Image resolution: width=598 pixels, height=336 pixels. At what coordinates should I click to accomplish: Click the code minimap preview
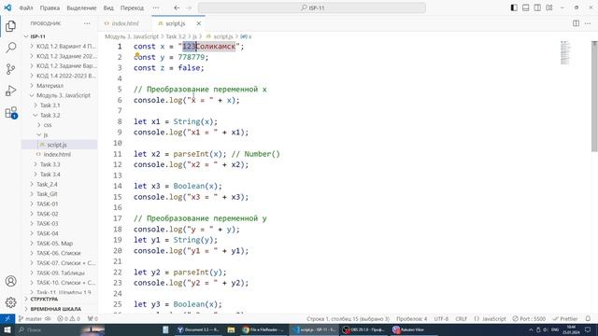pos(564,52)
